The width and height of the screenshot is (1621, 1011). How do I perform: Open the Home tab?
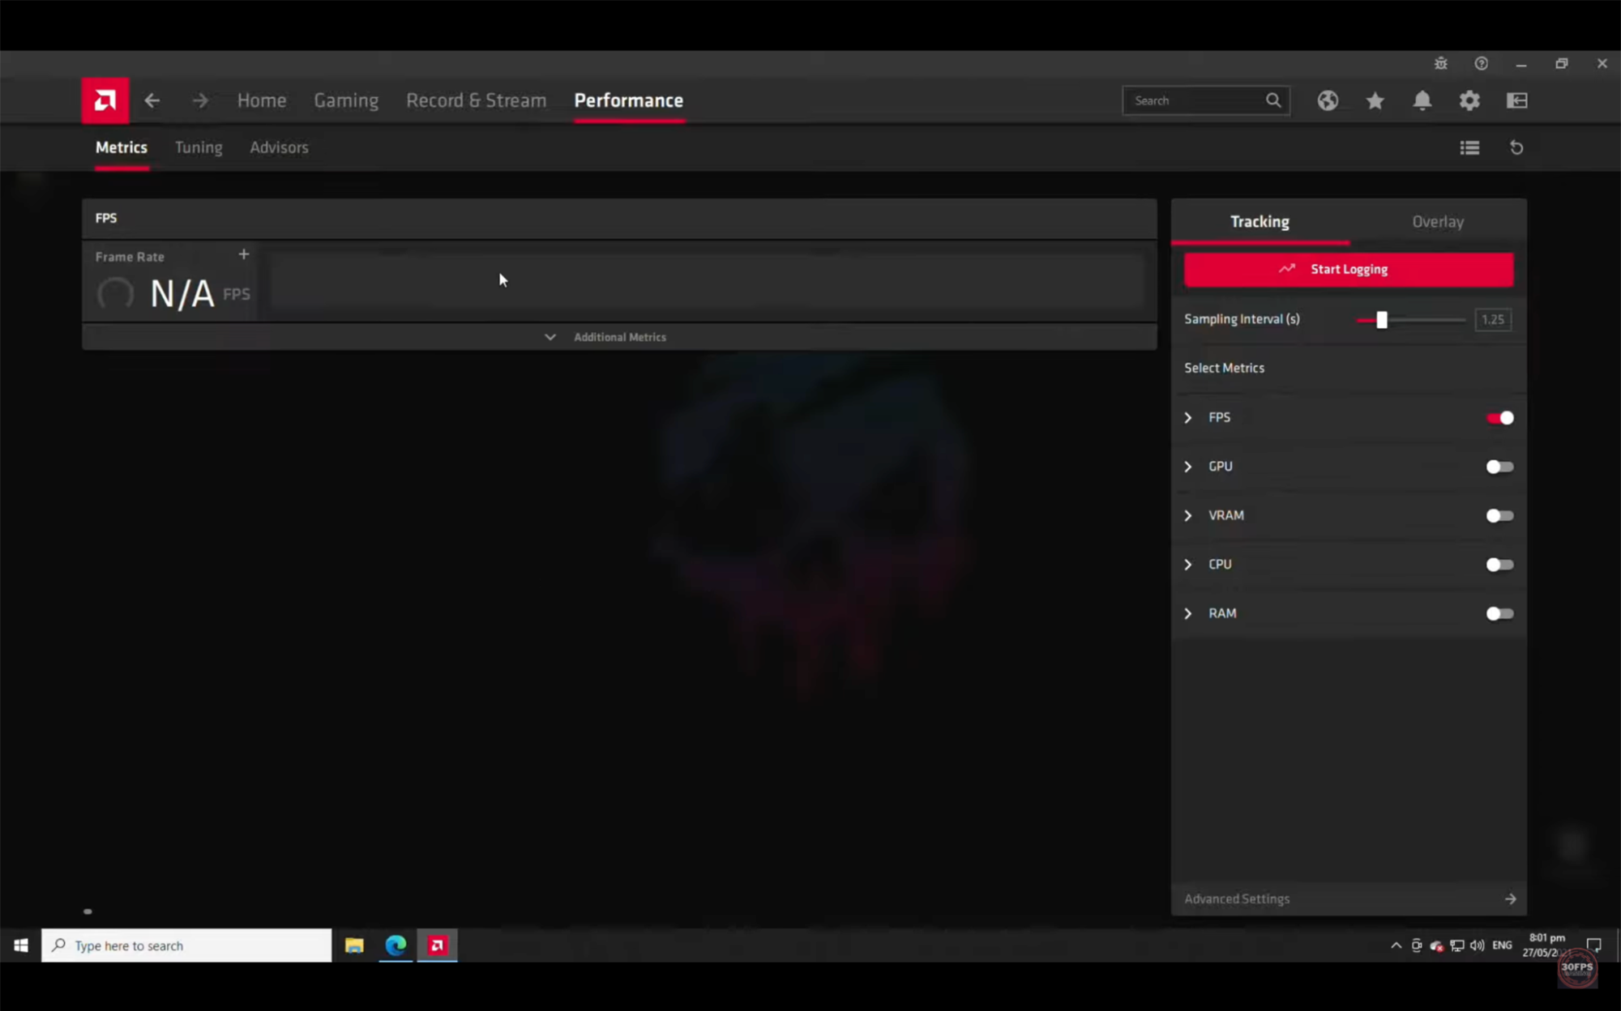coord(262,100)
